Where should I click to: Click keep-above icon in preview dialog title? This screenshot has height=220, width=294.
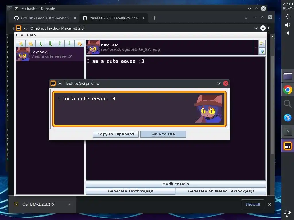tap(60, 83)
